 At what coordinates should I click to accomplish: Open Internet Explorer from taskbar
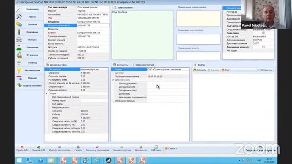pyautogui.click(x=97, y=160)
